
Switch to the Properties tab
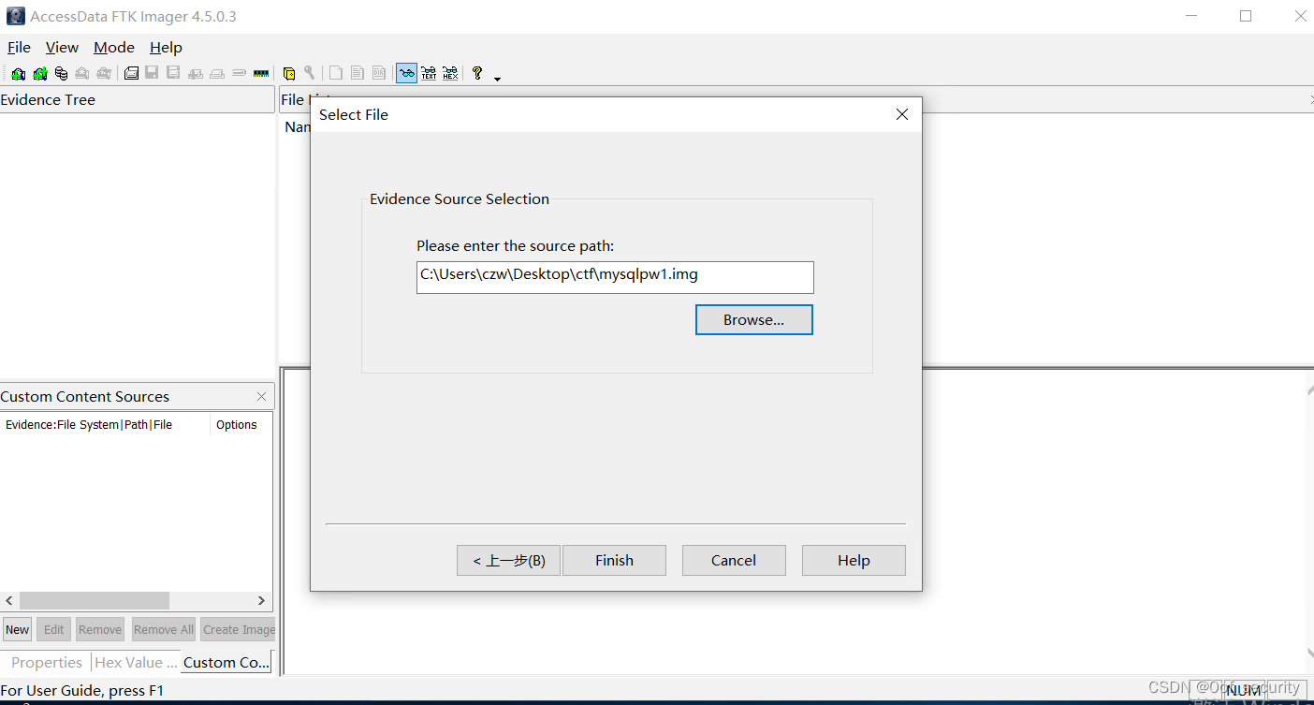click(47, 662)
